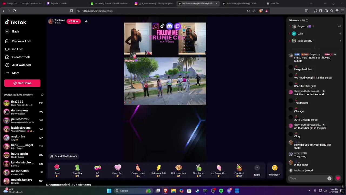Screen dimensions: 346x195
Task: Open top viewer Goyeezy's profile
Action: pos(302,27)
